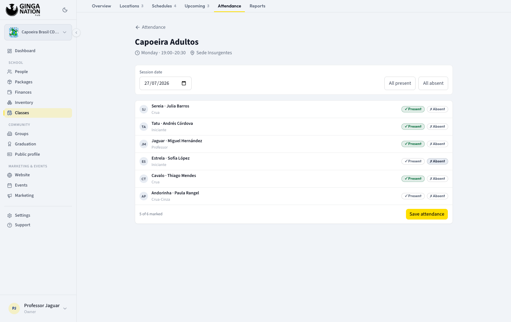Open Dashboard from the sidebar

pyautogui.click(x=38, y=51)
